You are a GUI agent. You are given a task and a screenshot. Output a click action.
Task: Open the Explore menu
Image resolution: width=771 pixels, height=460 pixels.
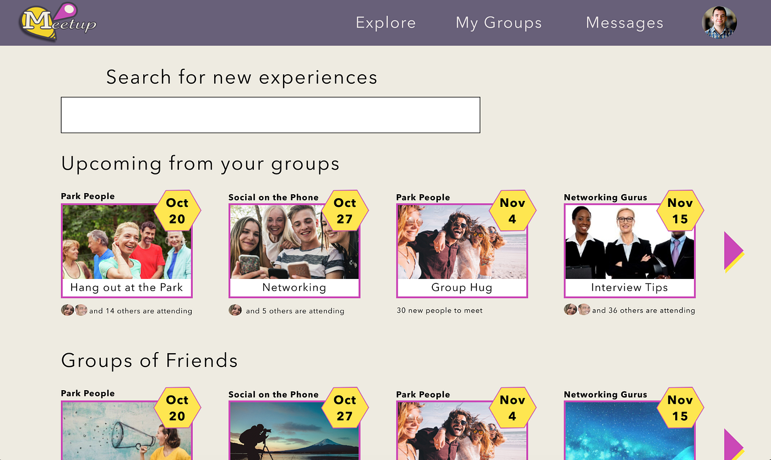click(x=385, y=23)
